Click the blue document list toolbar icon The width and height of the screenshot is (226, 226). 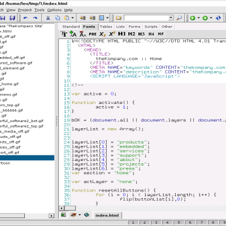click(x=102, y=18)
